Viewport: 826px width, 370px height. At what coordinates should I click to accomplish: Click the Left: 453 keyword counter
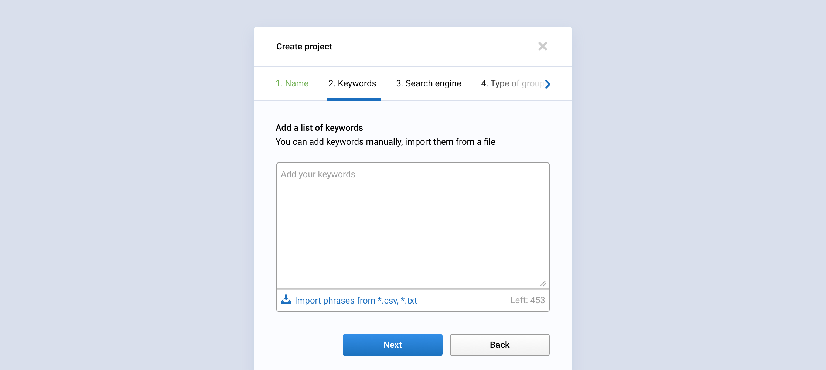click(528, 300)
